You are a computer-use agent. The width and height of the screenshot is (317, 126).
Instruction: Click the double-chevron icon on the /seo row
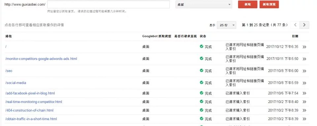tap(304, 71)
